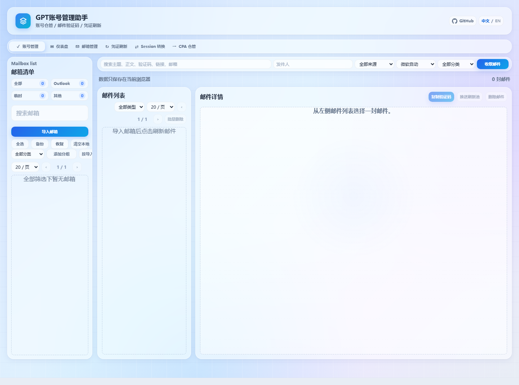Open the top bar 全部分类 dropdown
The height and width of the screenshot is (385, 519).
tap(456, 64)
